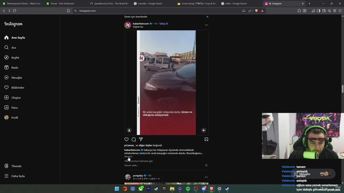Open Spotify from taskbar
344x193 pixels.
(x=188, y=189)
